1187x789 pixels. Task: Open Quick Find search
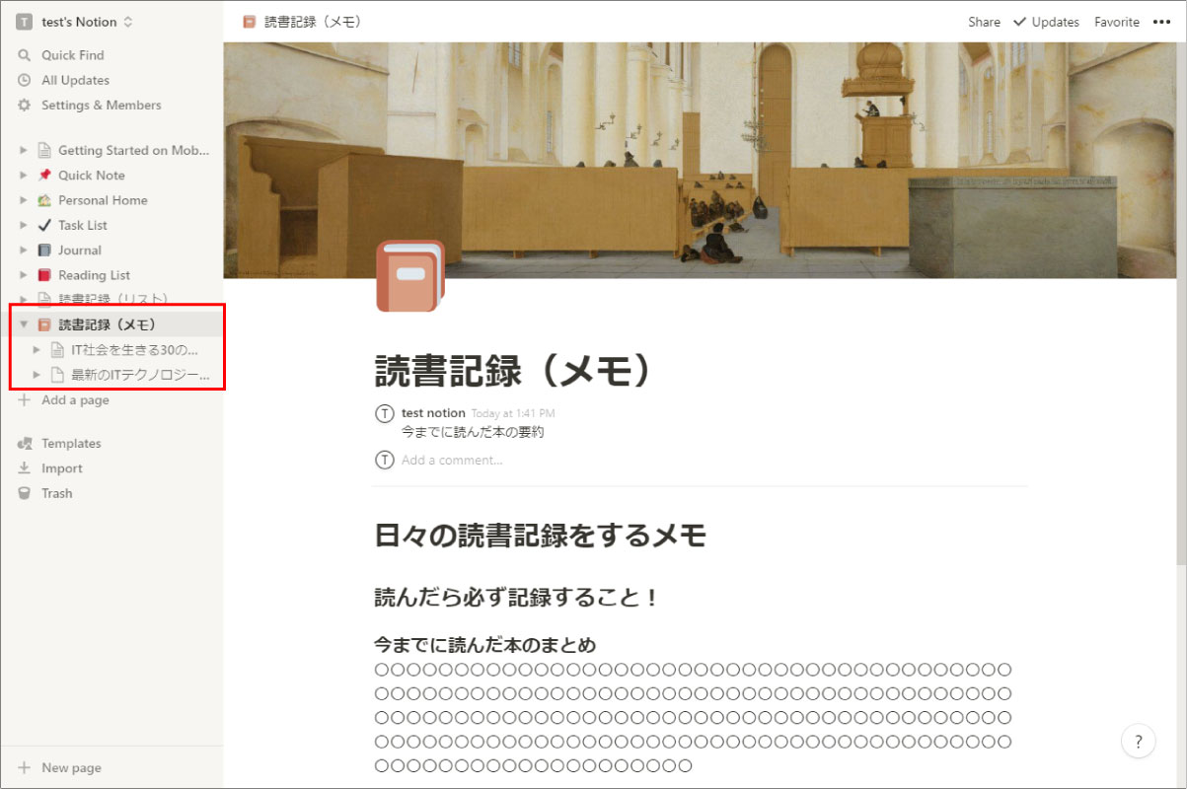pyautogui.click(x=72, y=55)
